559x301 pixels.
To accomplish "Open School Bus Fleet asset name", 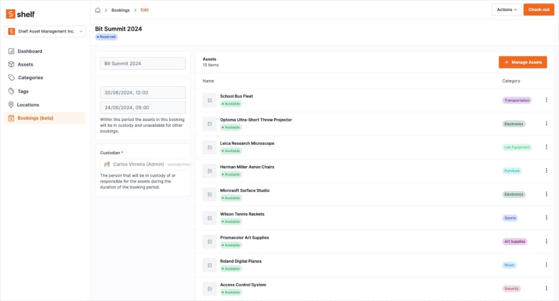I will [x=236, y=96].
